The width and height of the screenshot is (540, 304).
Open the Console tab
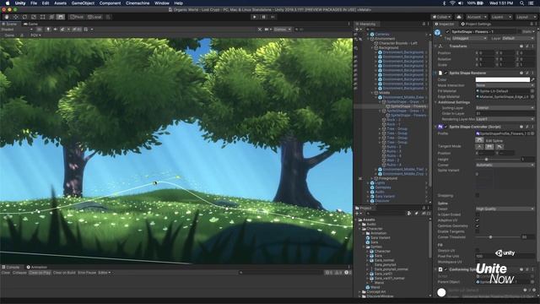click(x=11, y=267)
